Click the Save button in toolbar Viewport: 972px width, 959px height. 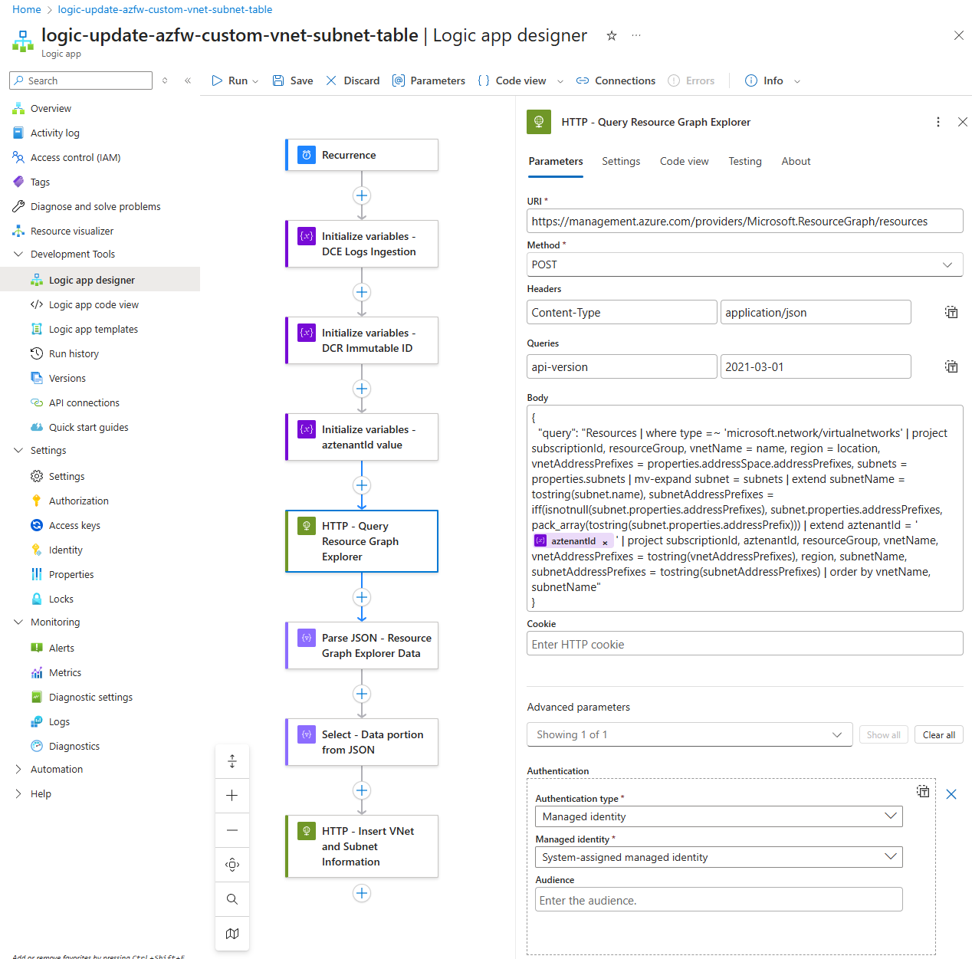[x=293, y=80]
